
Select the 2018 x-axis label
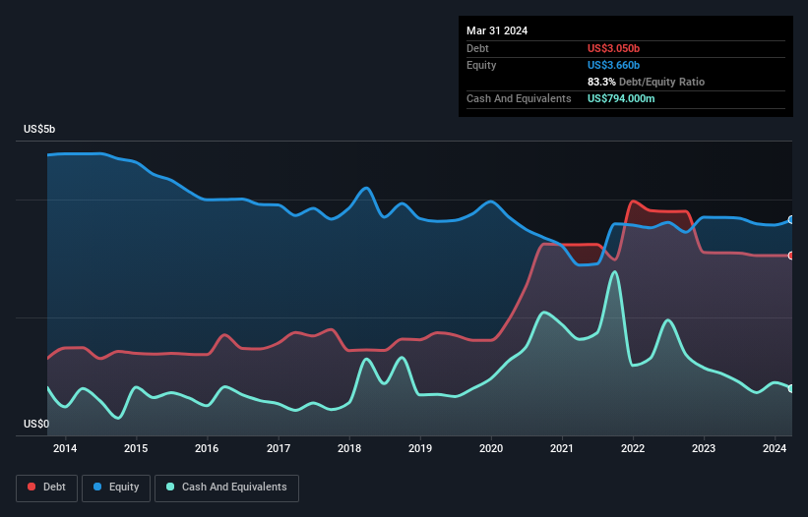tap(349, 448)
